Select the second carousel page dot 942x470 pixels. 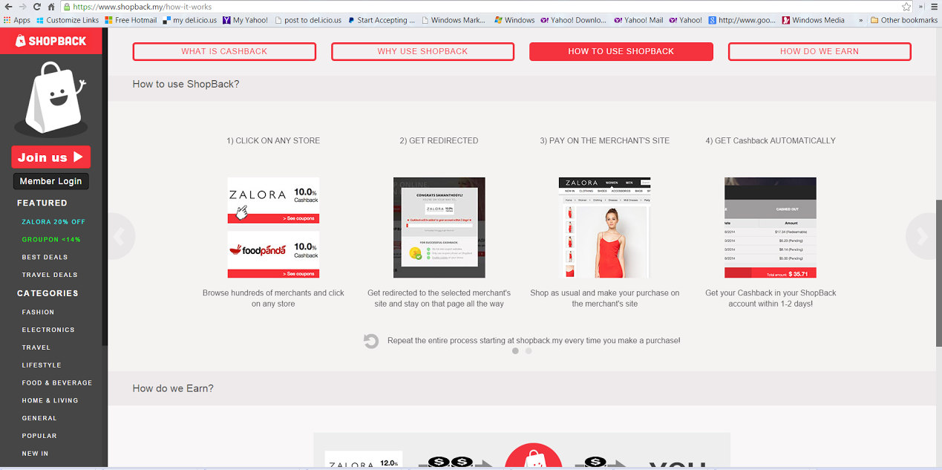[x=529, y=350]
